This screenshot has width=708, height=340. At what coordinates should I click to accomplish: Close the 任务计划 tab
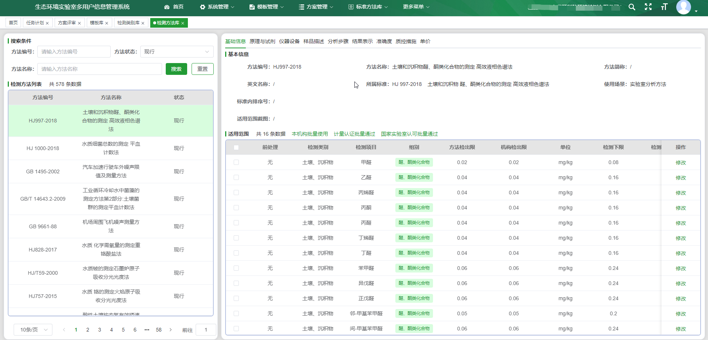[47, 23]
